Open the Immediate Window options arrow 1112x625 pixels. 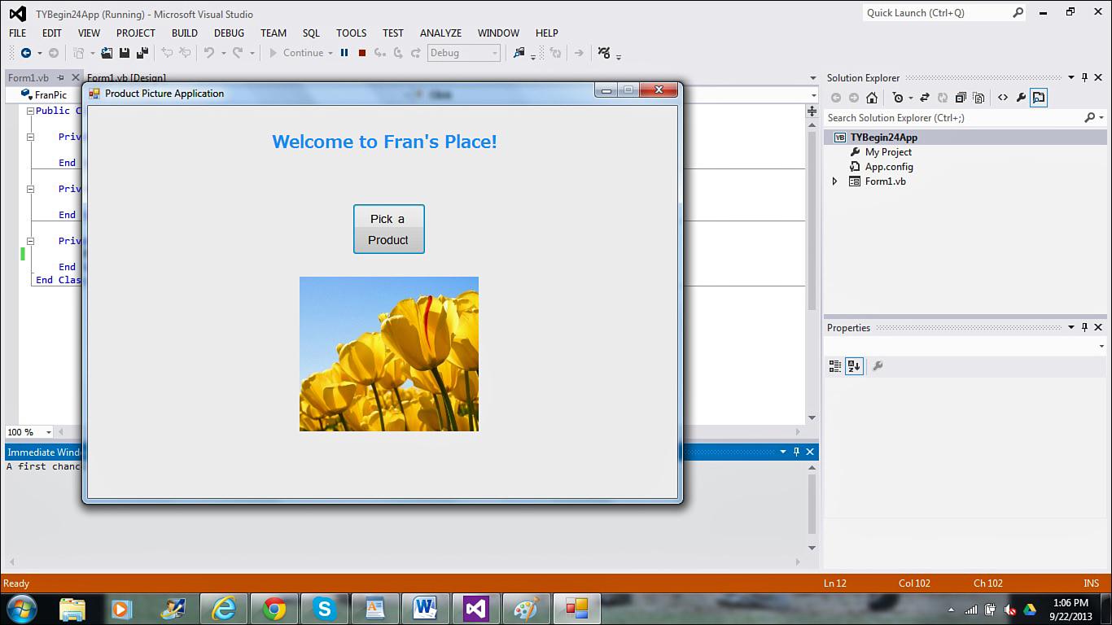(x=783, y=452)
